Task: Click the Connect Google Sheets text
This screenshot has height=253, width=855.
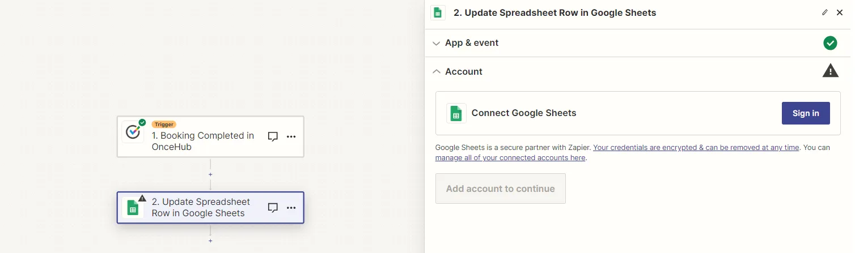Action: 524,113
